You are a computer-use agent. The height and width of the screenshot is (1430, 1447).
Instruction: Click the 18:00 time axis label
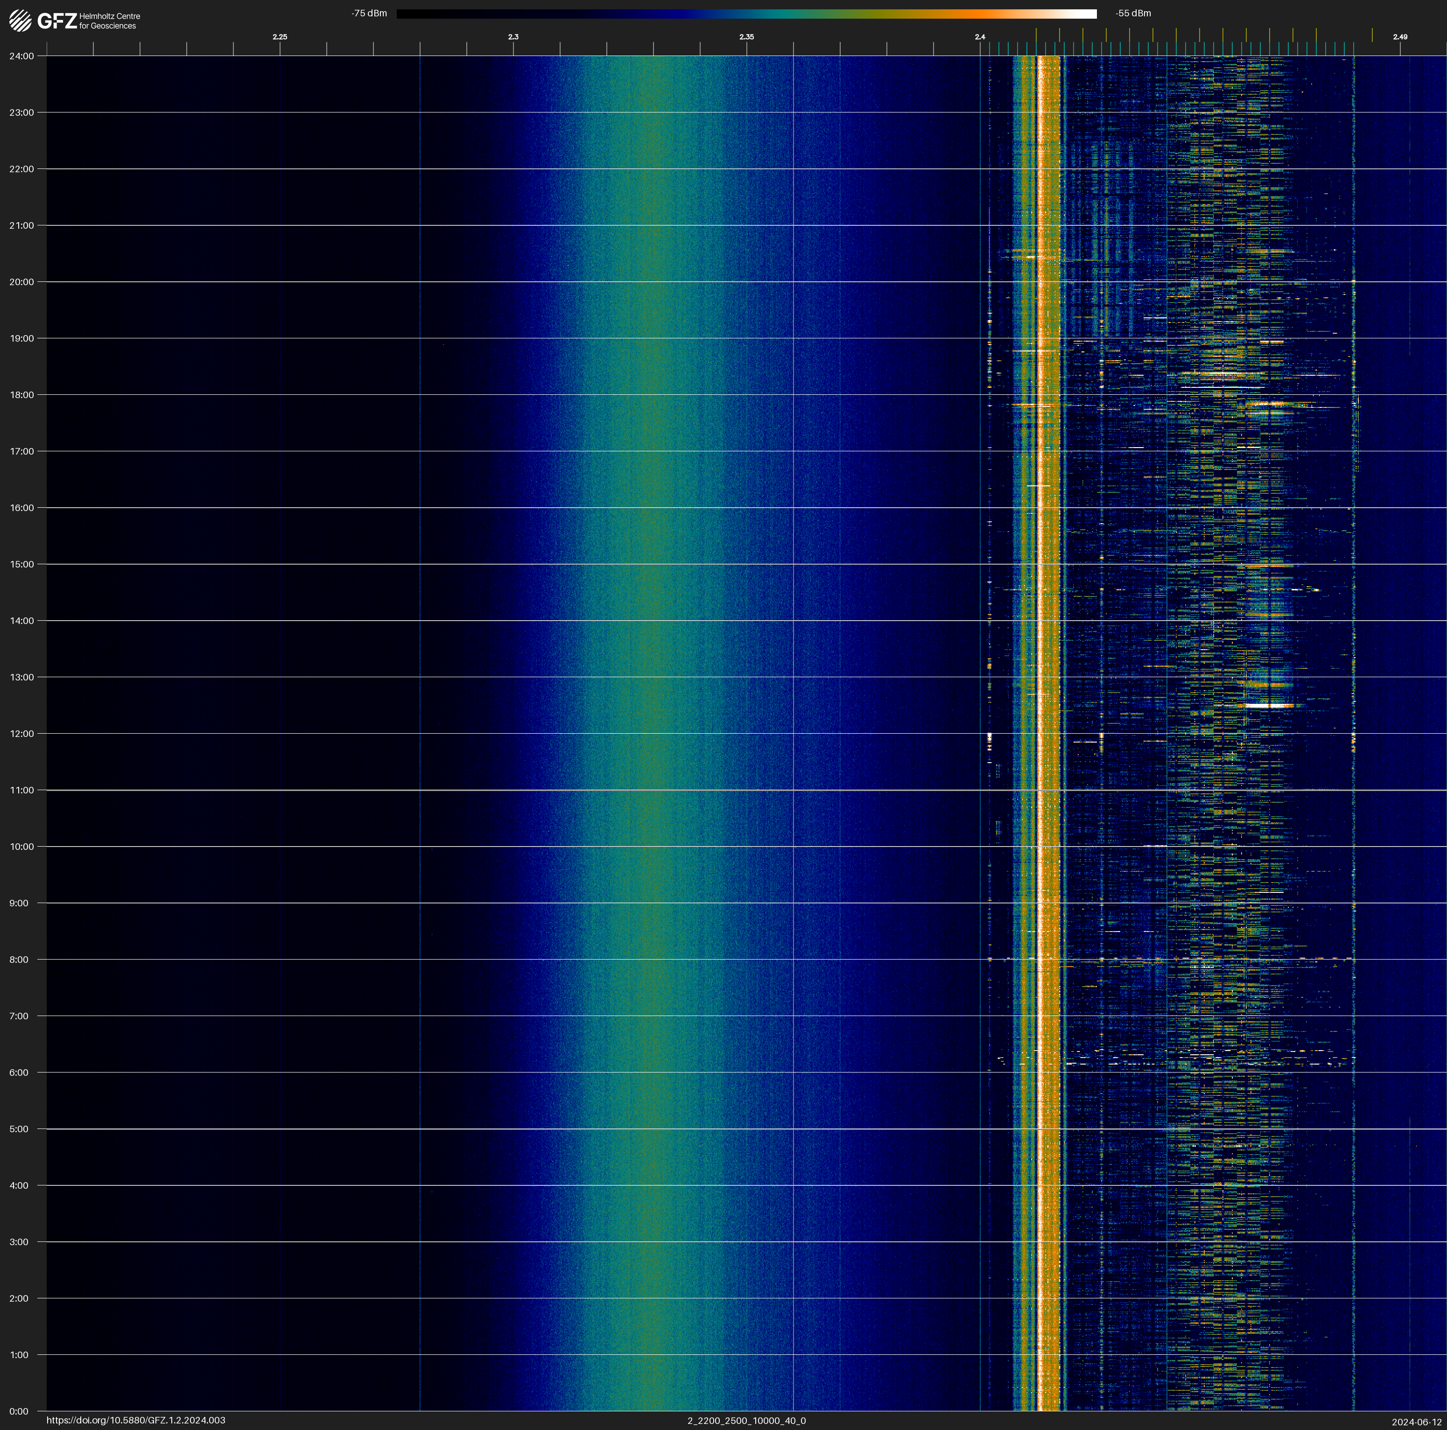point(22,394)
